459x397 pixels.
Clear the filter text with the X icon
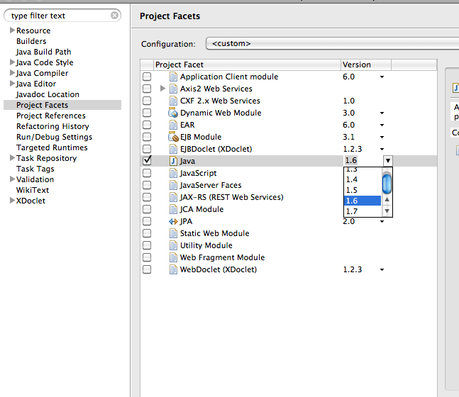coord(114,15)
